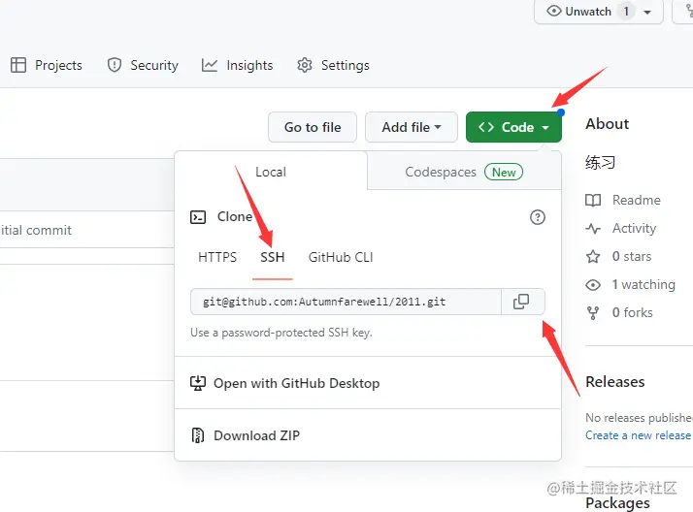Switch to the Codespaces tab
Screen dimensions: 693x512
464,172
